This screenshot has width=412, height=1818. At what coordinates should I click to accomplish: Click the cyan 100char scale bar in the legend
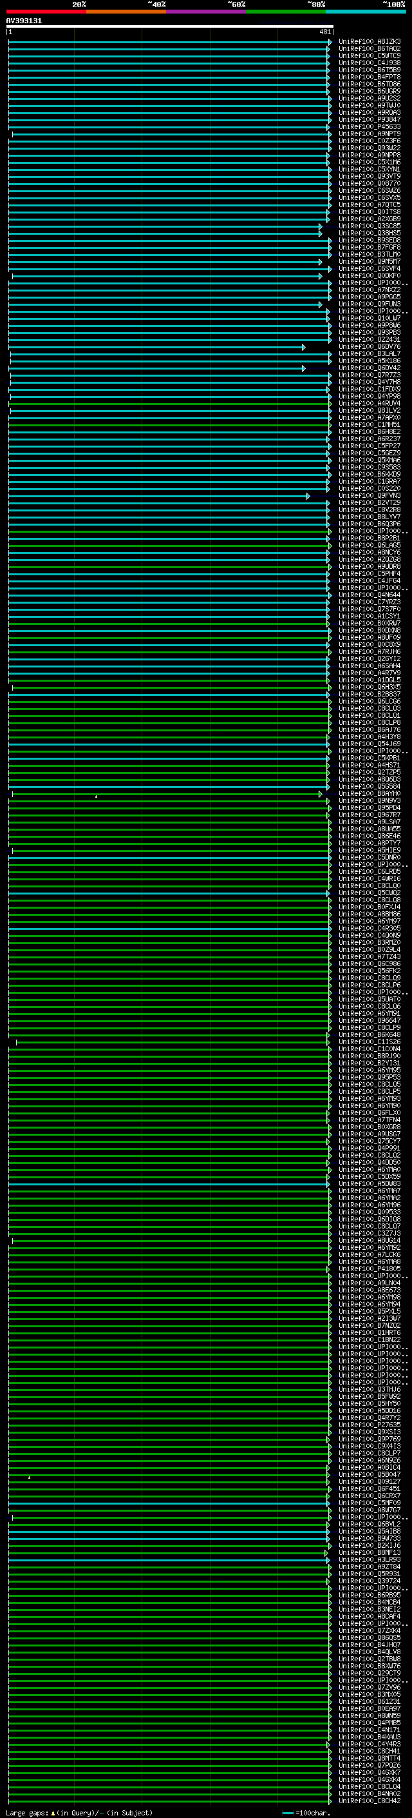coord(287,1812)
